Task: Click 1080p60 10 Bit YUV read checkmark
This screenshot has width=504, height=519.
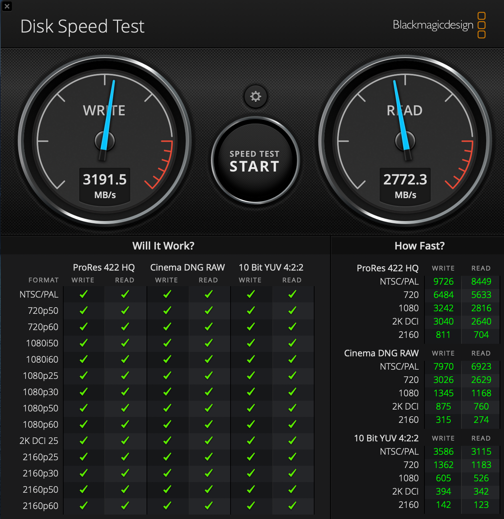Action: tap(292, 424)
